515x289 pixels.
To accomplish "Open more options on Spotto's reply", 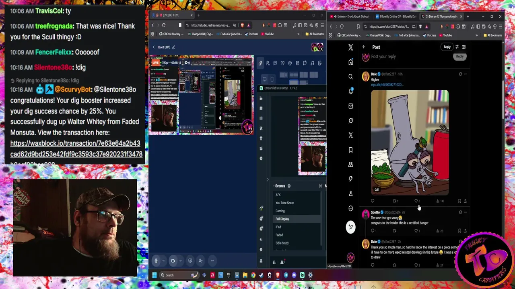I will coord(465,212).
